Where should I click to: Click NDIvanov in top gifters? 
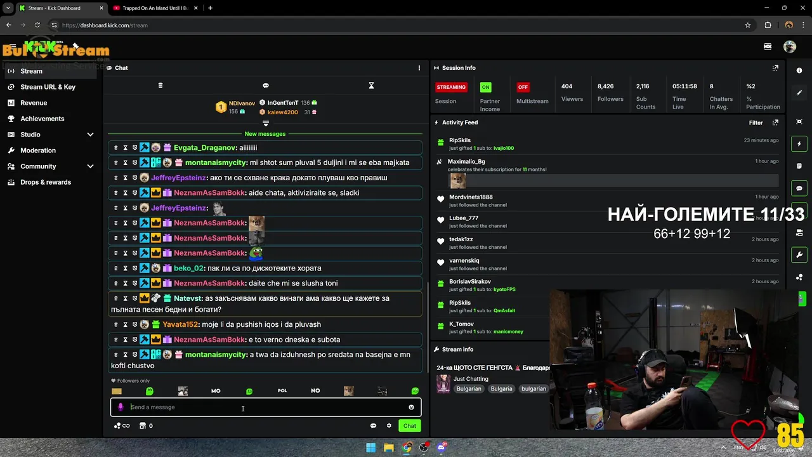coord(242,103)
